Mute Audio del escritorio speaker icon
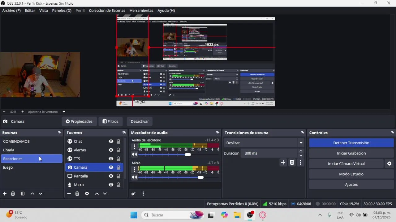This screenshot has height=222, width=396. (134, 154)
